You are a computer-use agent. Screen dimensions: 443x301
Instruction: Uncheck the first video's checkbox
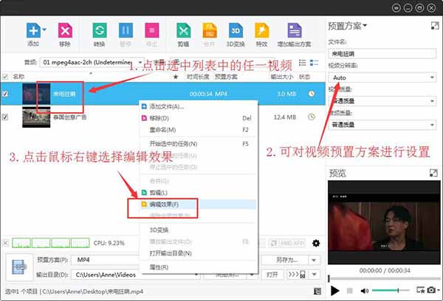pos(5,94)
